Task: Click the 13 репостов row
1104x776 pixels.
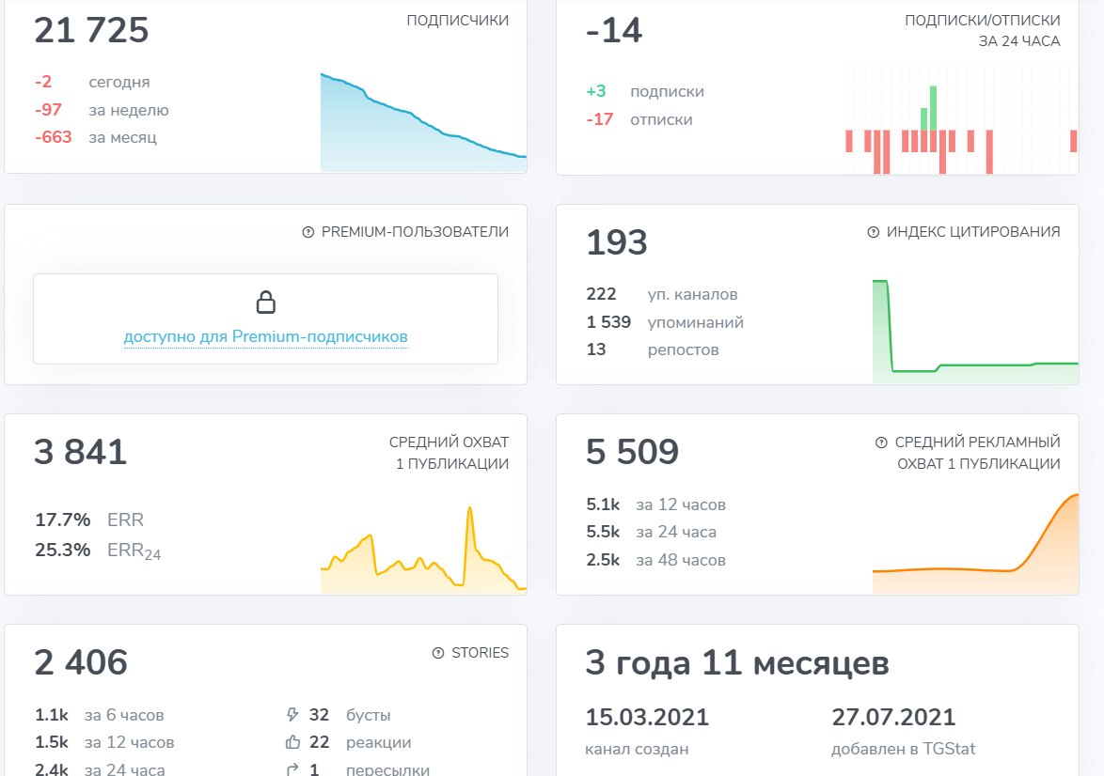Action: [x=652, y=349]
